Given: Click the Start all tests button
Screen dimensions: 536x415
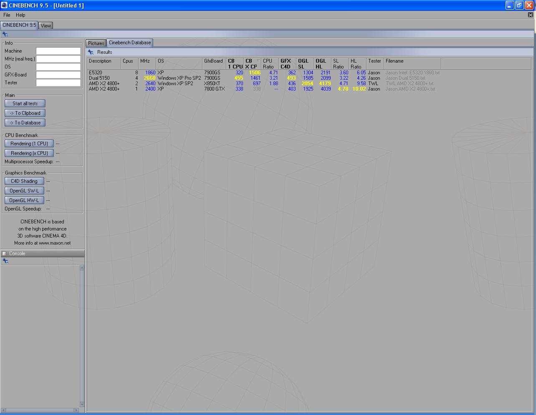Looking at the screenshot, I should tap(25, 104).
